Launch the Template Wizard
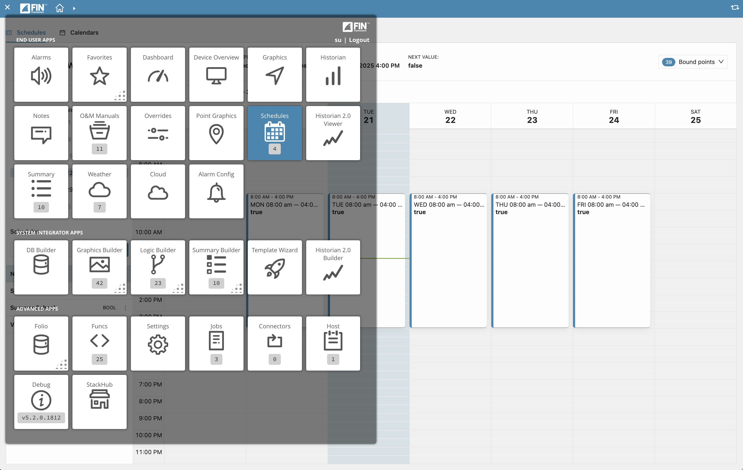 pos(275,267)
